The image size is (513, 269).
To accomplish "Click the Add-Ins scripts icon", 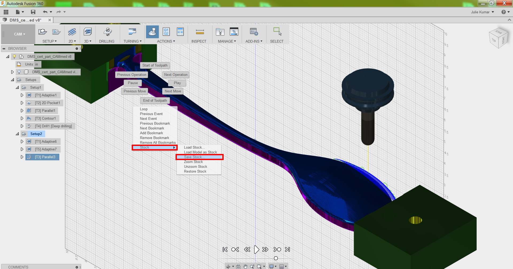I will click(254, 32).
